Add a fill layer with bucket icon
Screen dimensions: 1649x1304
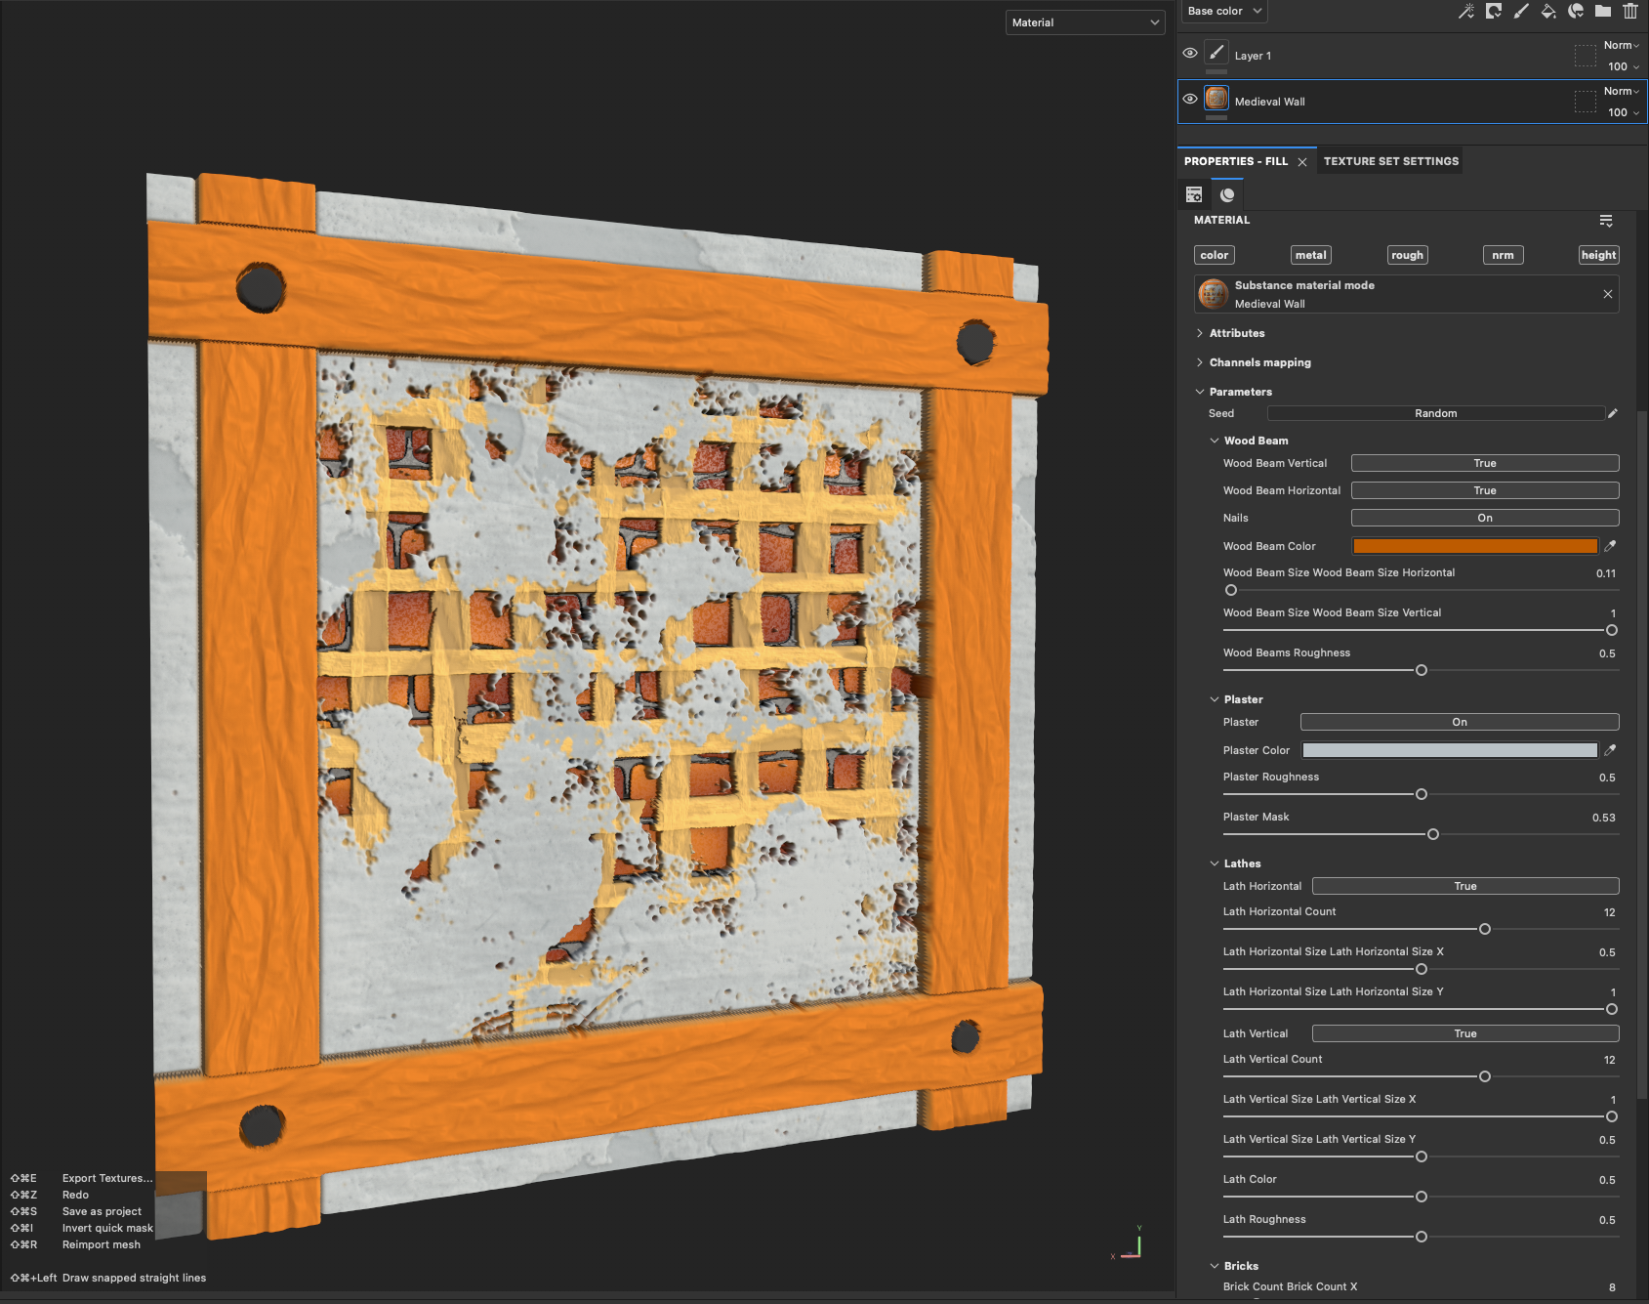[x=1548, y=12]
